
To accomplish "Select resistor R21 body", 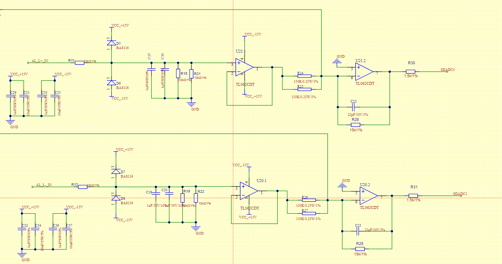I will coord(191,73).
